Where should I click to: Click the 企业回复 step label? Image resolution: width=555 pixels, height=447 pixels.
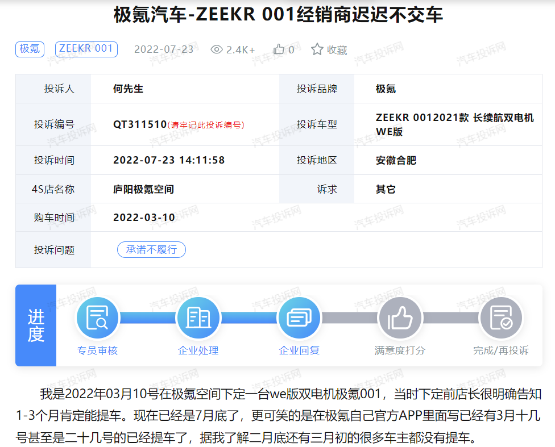299,350
